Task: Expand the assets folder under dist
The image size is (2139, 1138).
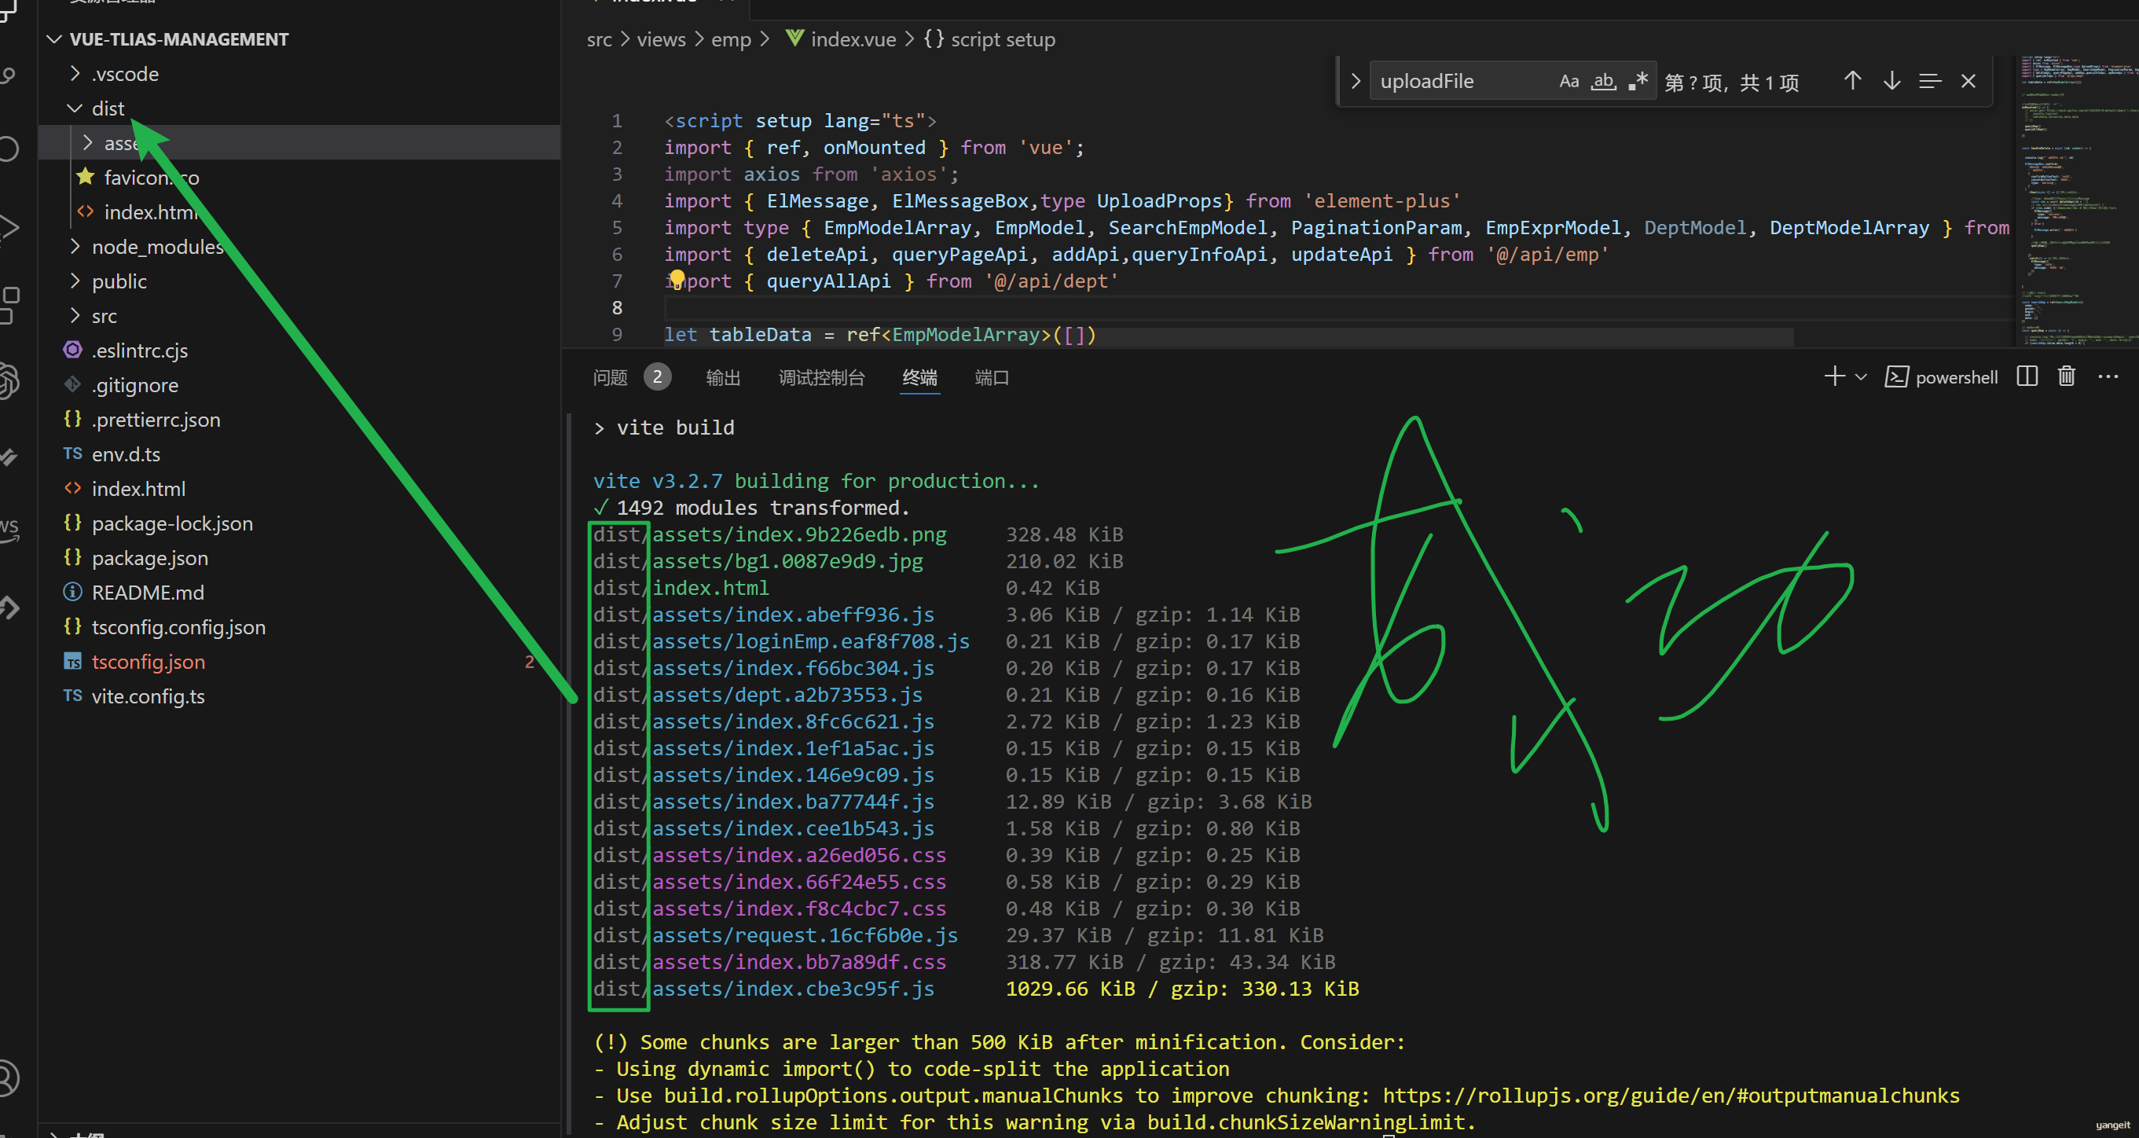Action: coord(88,143)
